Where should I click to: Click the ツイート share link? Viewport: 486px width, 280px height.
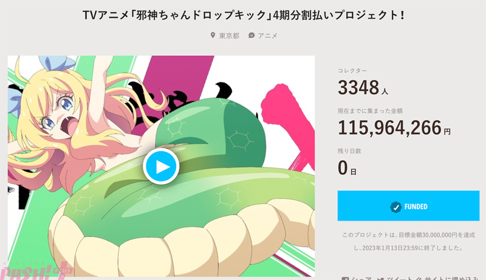click(400, 278)
